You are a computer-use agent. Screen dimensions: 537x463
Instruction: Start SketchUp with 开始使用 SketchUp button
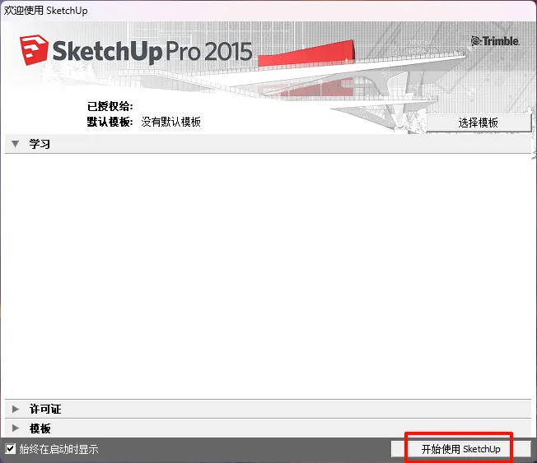[x=460, y=449]
